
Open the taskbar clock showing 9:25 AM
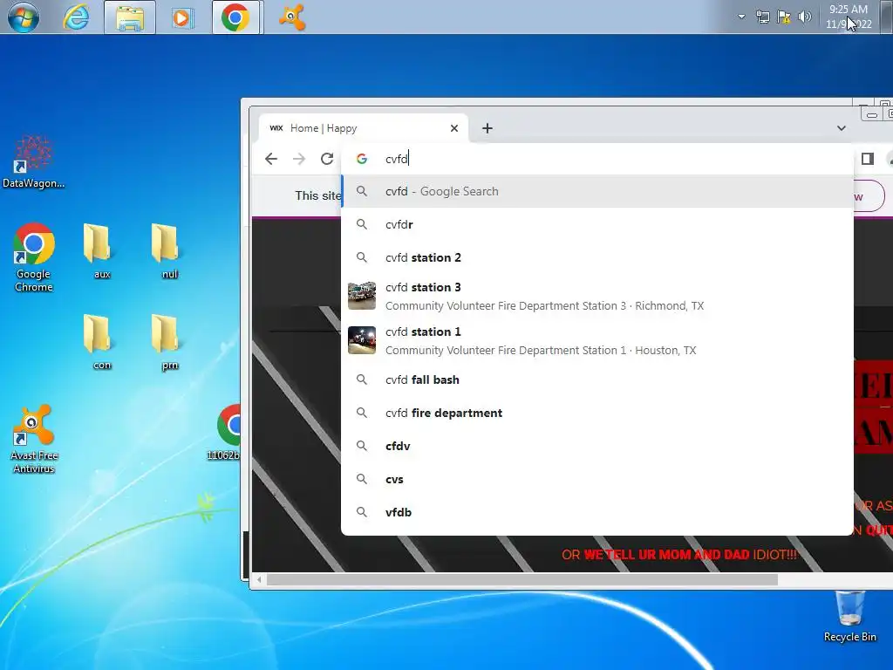point(849,17)
